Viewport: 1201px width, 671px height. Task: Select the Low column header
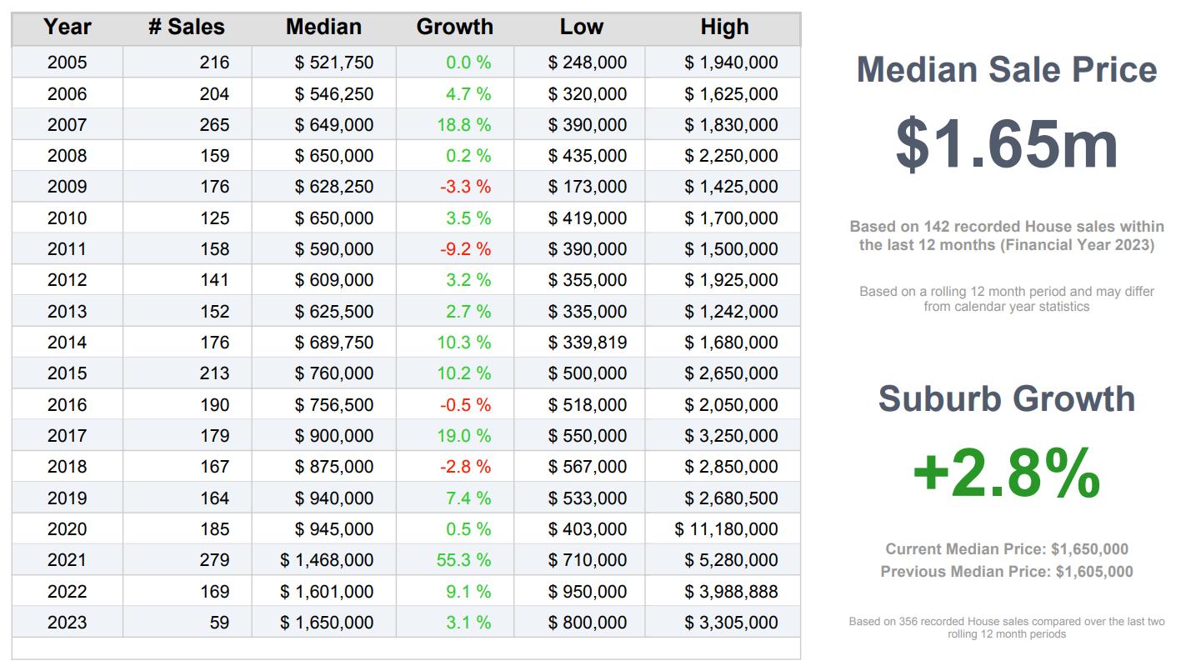click(580, 28)
